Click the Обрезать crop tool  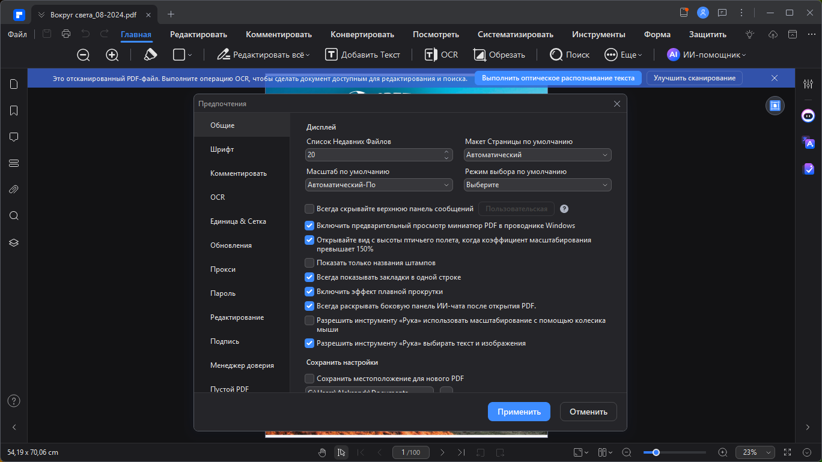499,55
